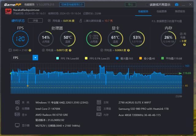Open the FPS chart metric dropdown

click(x=35, y=57)
